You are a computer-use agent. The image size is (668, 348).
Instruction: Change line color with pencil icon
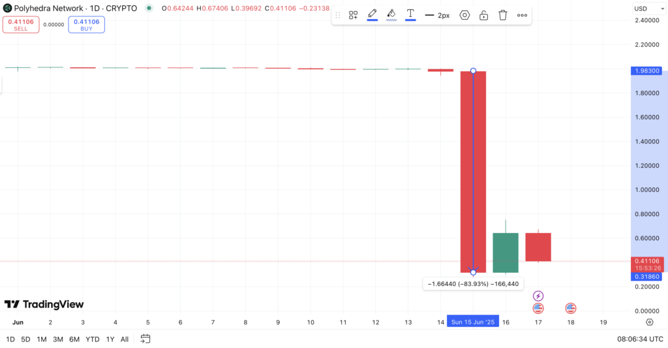click(372, 15)
